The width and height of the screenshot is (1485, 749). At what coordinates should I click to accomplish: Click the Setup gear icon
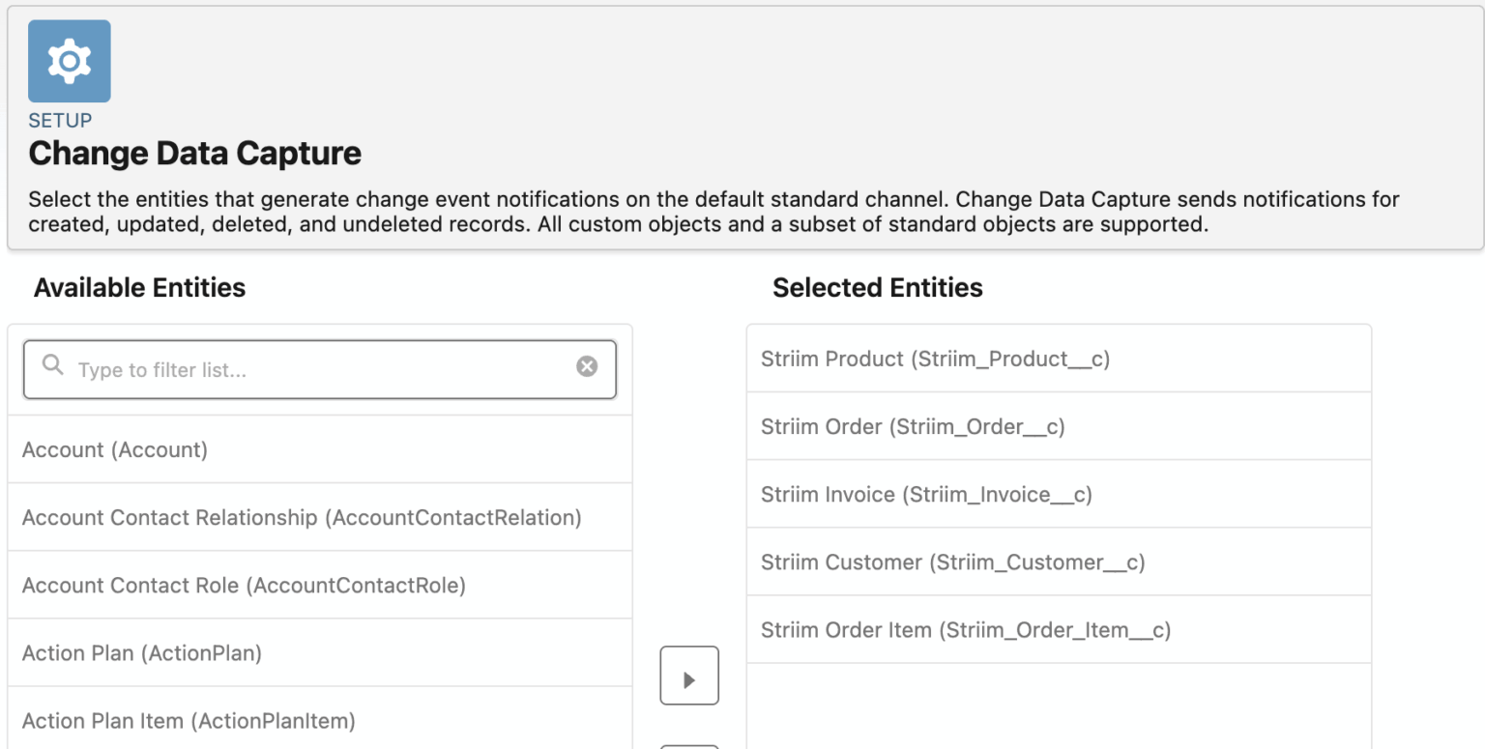[x=69, y=60]
